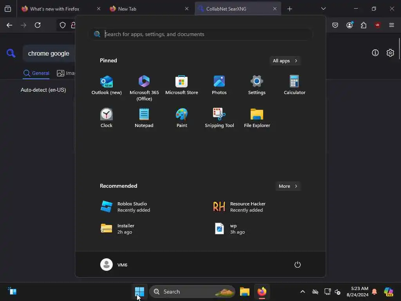Open the SearXNG about info icon
This screenshot has height=301, width=401.
375,53
